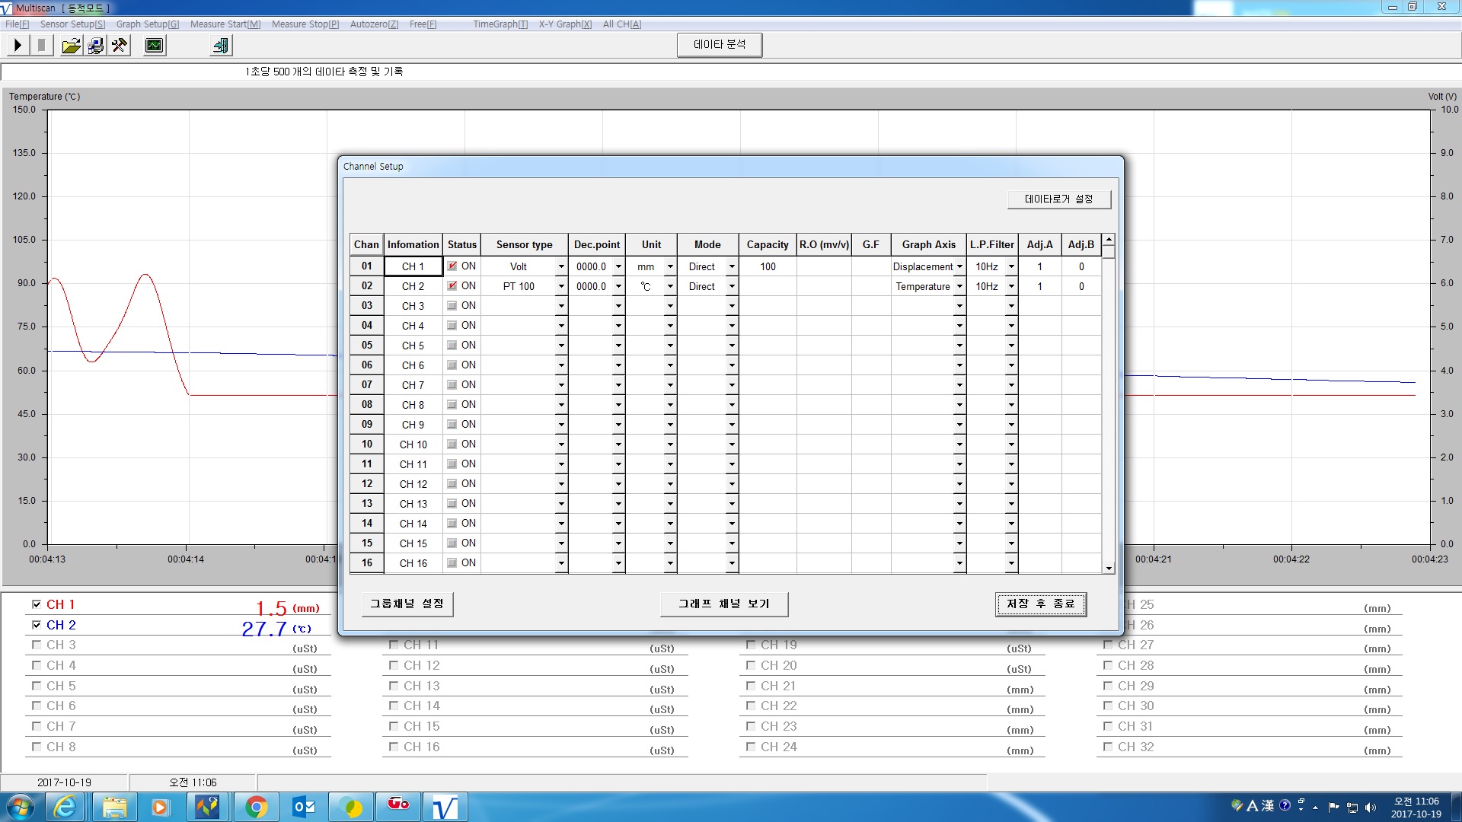
Task: Click the All CH[A] menu item
Action: (622, 24)
